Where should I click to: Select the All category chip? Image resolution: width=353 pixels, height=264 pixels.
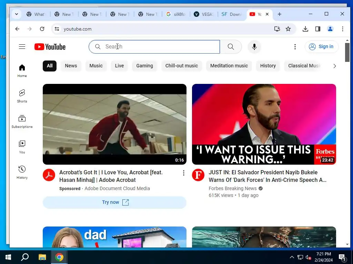click(50, 66)
